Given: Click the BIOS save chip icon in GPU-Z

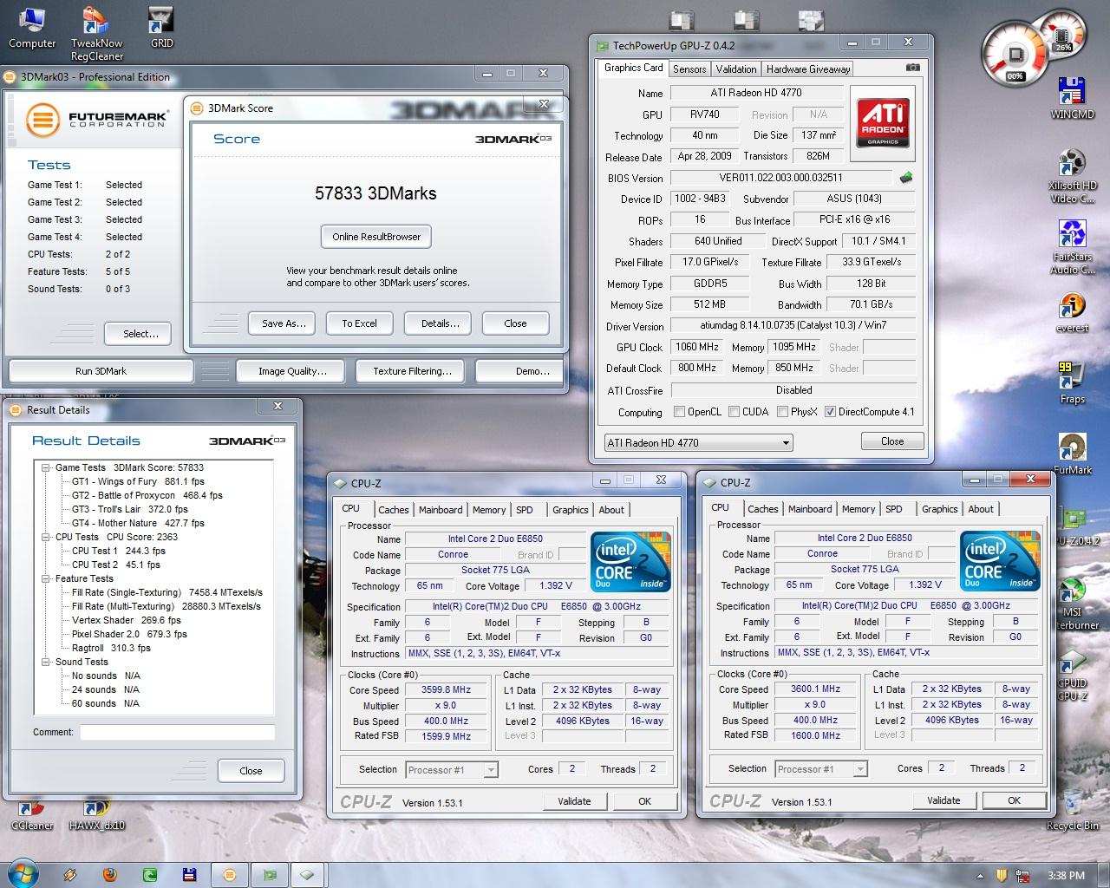Looking at the screenshot, I should pyautogui.click(x=906, y=178).
